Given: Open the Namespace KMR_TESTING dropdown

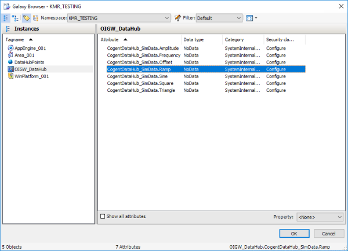Looking at the screenshot, I should [x=119, y=18].
